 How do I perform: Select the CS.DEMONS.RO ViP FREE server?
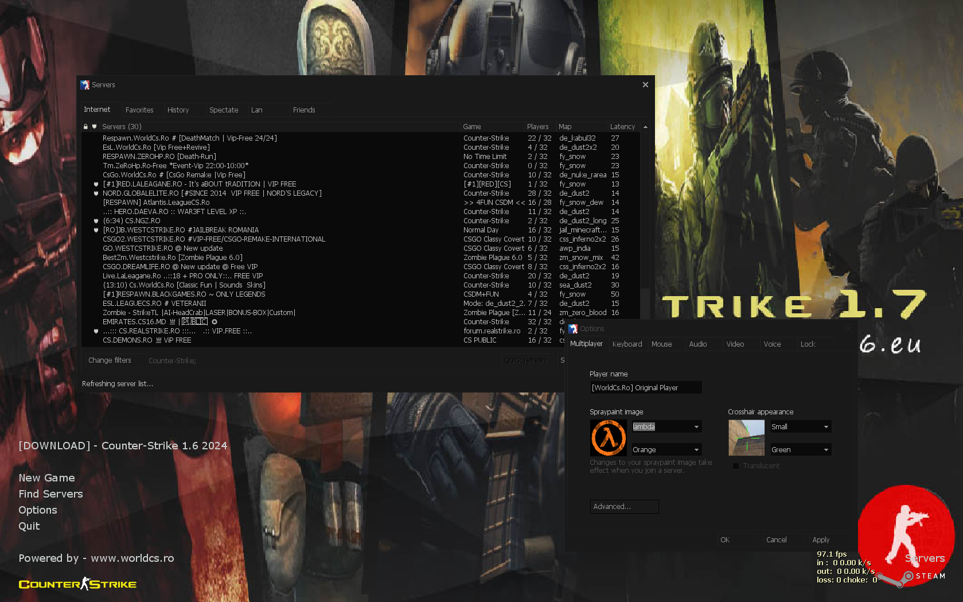(324, 340)
